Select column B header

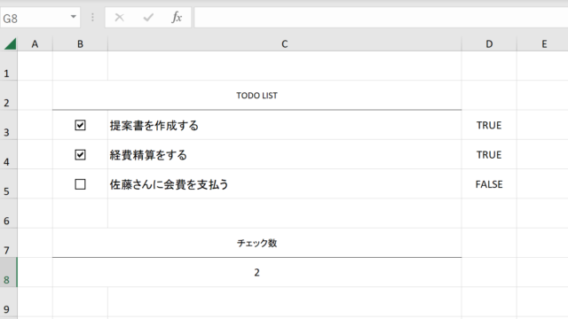(x=80, y=43)
